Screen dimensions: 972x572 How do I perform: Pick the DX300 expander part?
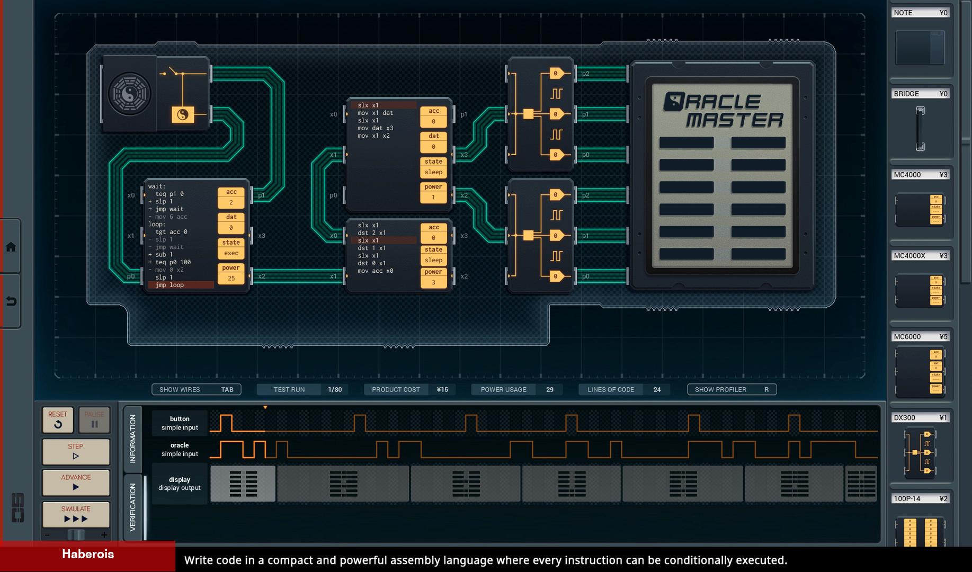click(920, 453)
